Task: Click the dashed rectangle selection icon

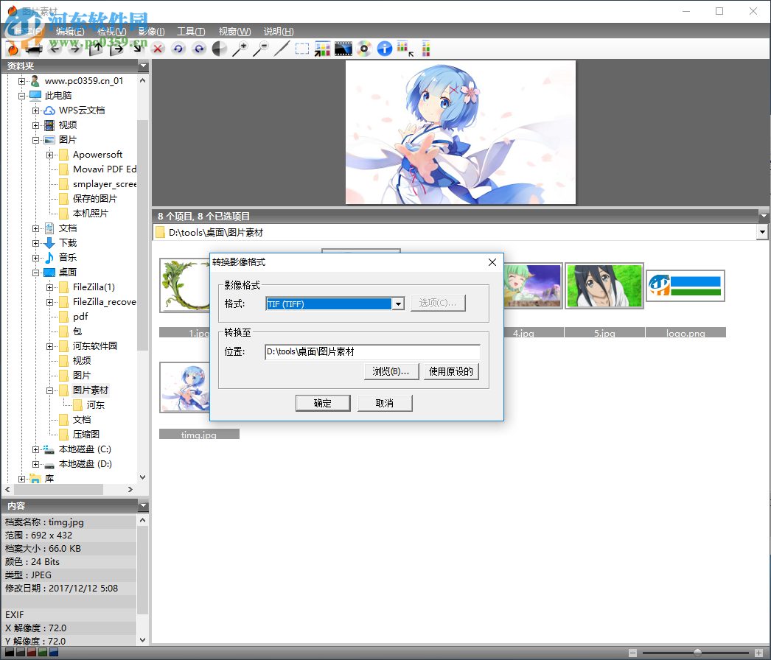Action: (302, 49)
